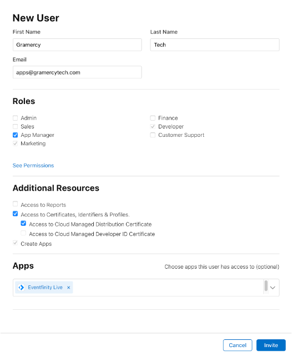Open the See Permissions link
The width and height of the screenshot is (292, 356).
click(33, 166)
